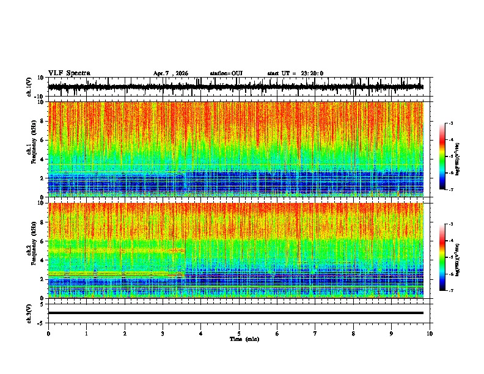Click the time axis tick label "1"
The image size is (484, 374).
click(86, 334)
